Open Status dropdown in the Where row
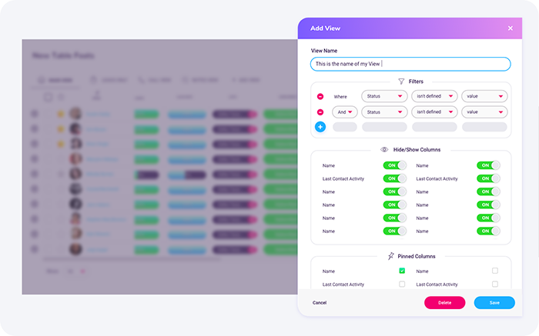 (x=384, y=96)
